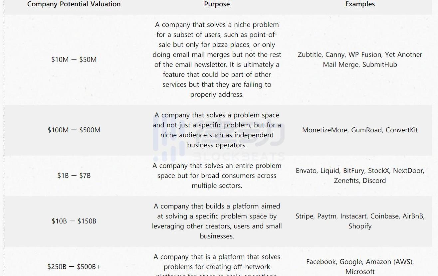Click the Facebook, Google, Amazon examples cell

point(360,266)
